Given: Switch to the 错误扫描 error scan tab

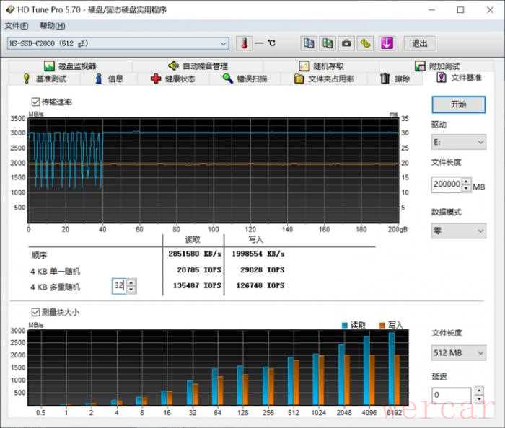Looking at the screenshot, I should coord(245,79).
